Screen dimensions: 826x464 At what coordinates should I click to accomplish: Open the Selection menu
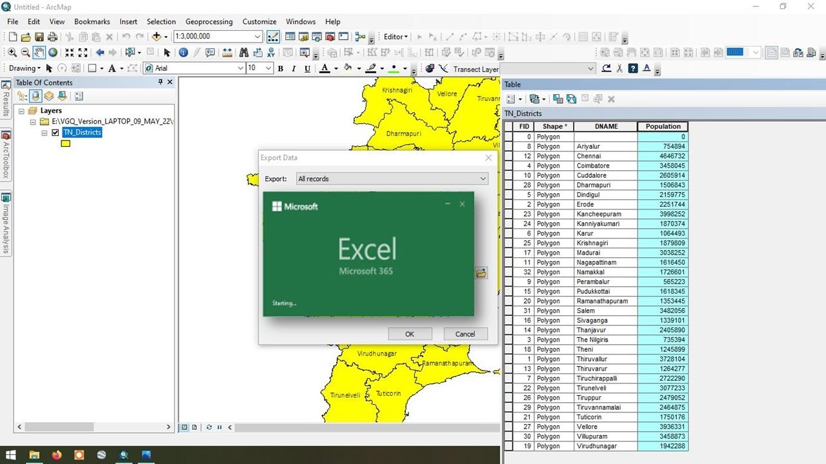[x=161, y=21]
